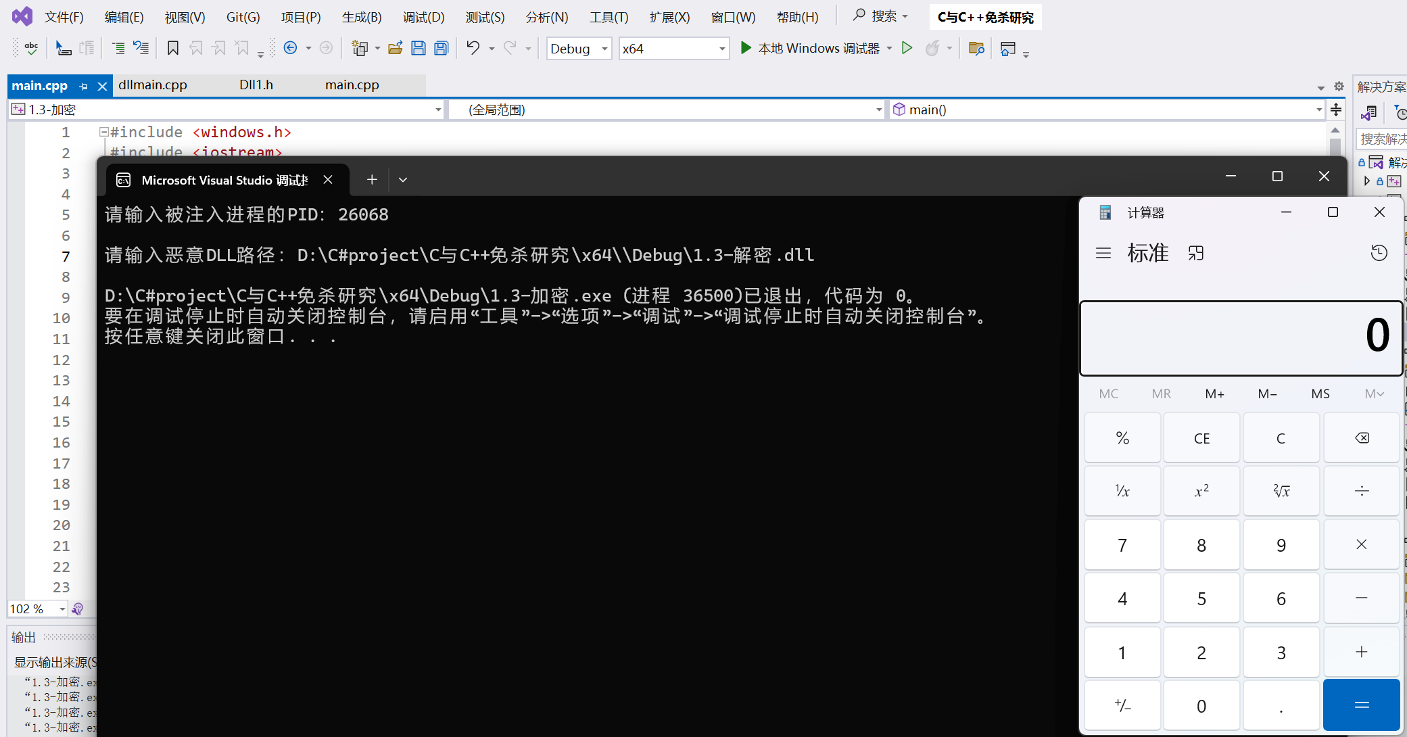Open calculator hamburger navigation menu
This screenshot has width=1407, height=737.
[x=1103, y=253]
